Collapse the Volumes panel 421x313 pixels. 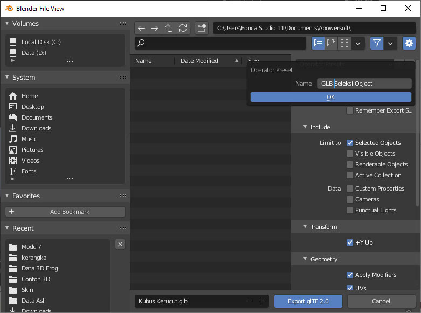point(7,23)
